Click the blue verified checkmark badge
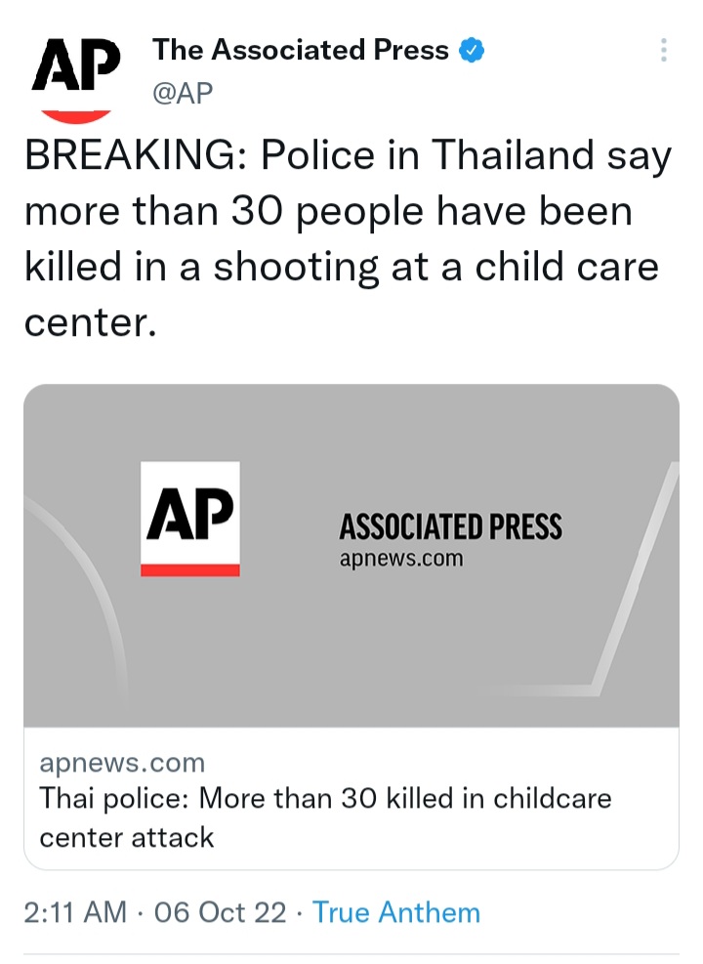 (x=473, y=51)
